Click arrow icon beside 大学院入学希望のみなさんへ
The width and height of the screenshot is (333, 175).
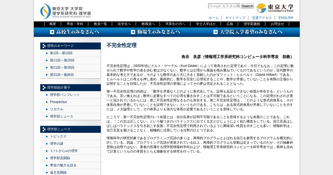pyautogui.click(x=215, y=32)
